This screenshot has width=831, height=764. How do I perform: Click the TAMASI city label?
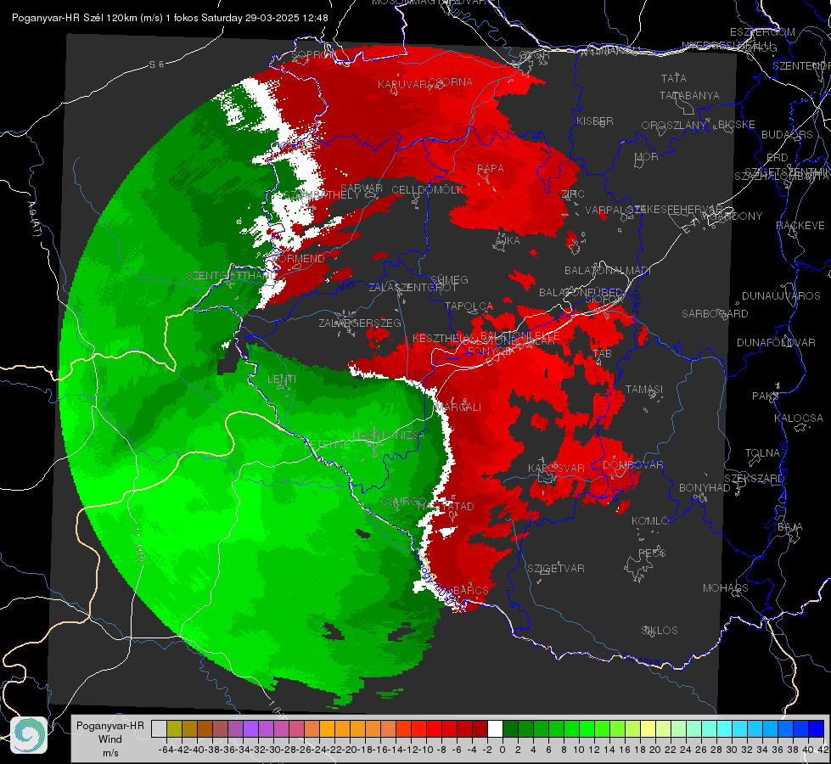(x=644, y=390)
